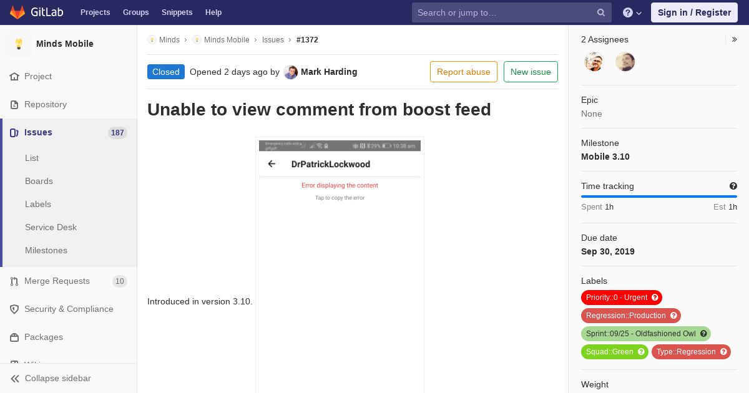Screen dimensions: 749x393
Task: Click the time tracking progress bar
Action: (x=659, y=196)
